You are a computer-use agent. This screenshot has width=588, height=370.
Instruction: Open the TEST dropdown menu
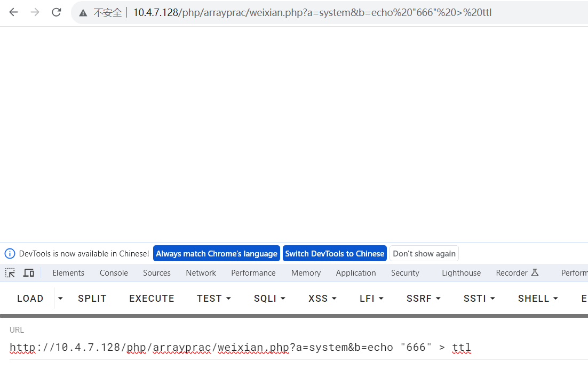pos(214,299)
